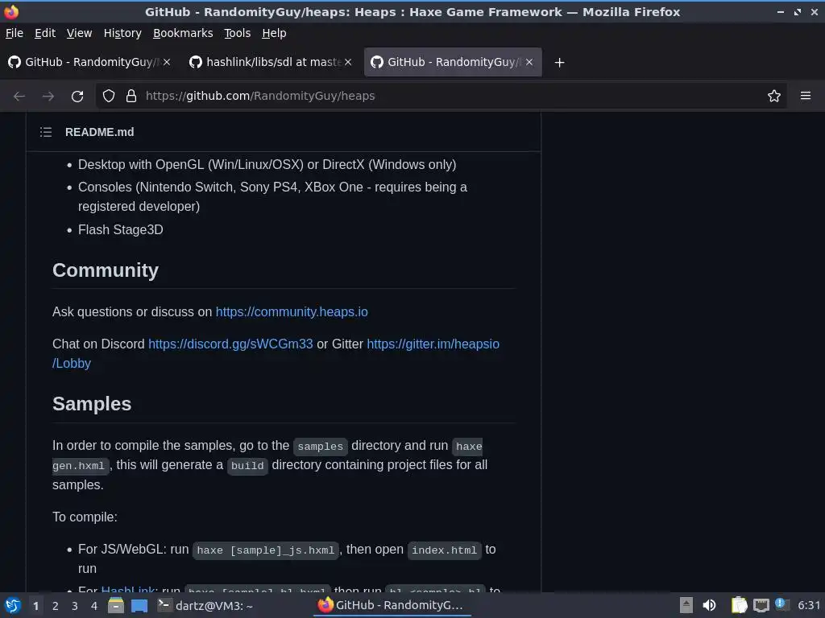Reload the current page
This screenshot has width=825, height=618.
[77, 97]
